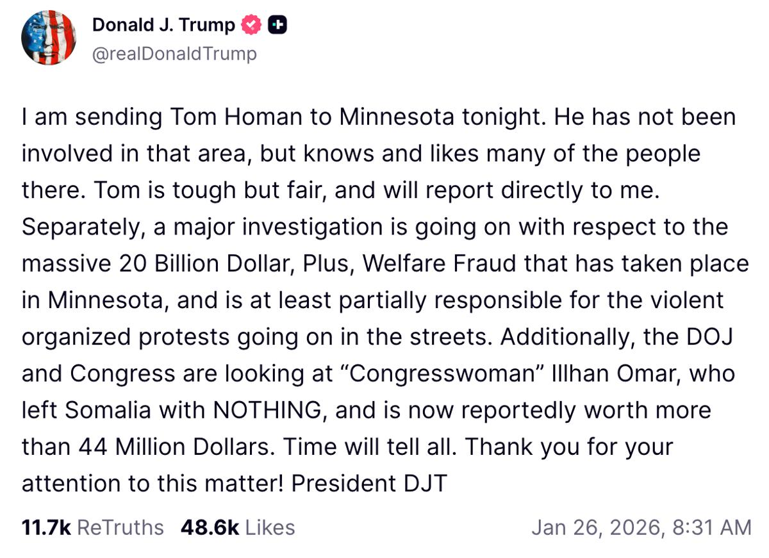Click the square badge beside the checkmark

(x=276, y=25)
